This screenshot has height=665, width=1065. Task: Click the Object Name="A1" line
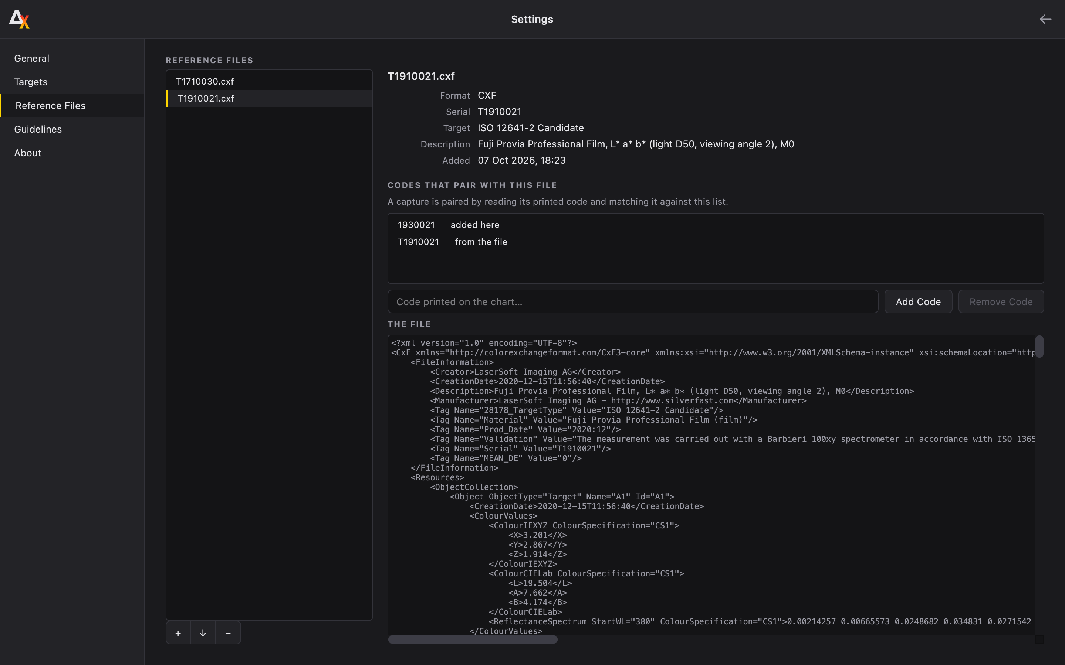pyautogui.click(x=562, y=497)
